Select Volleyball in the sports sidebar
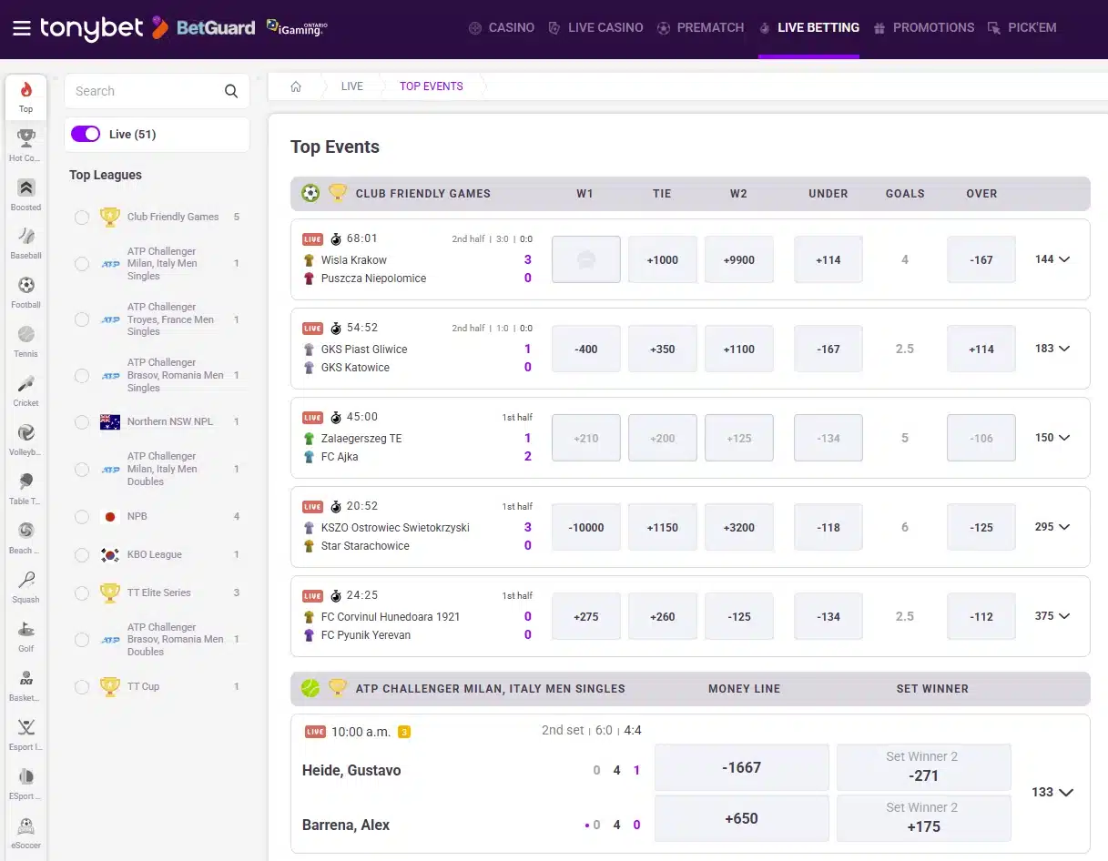 click(25, 440)
